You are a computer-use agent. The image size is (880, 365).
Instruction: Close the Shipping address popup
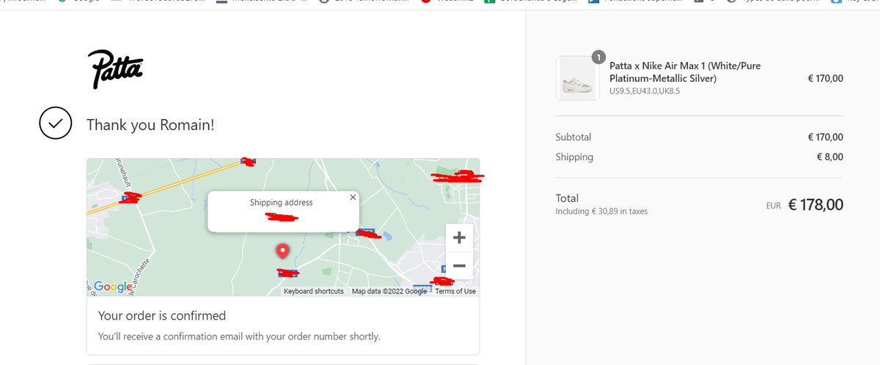(353, 197)
